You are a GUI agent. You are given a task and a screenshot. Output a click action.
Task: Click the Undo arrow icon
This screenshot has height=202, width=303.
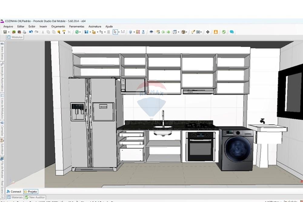coord(31,32)
